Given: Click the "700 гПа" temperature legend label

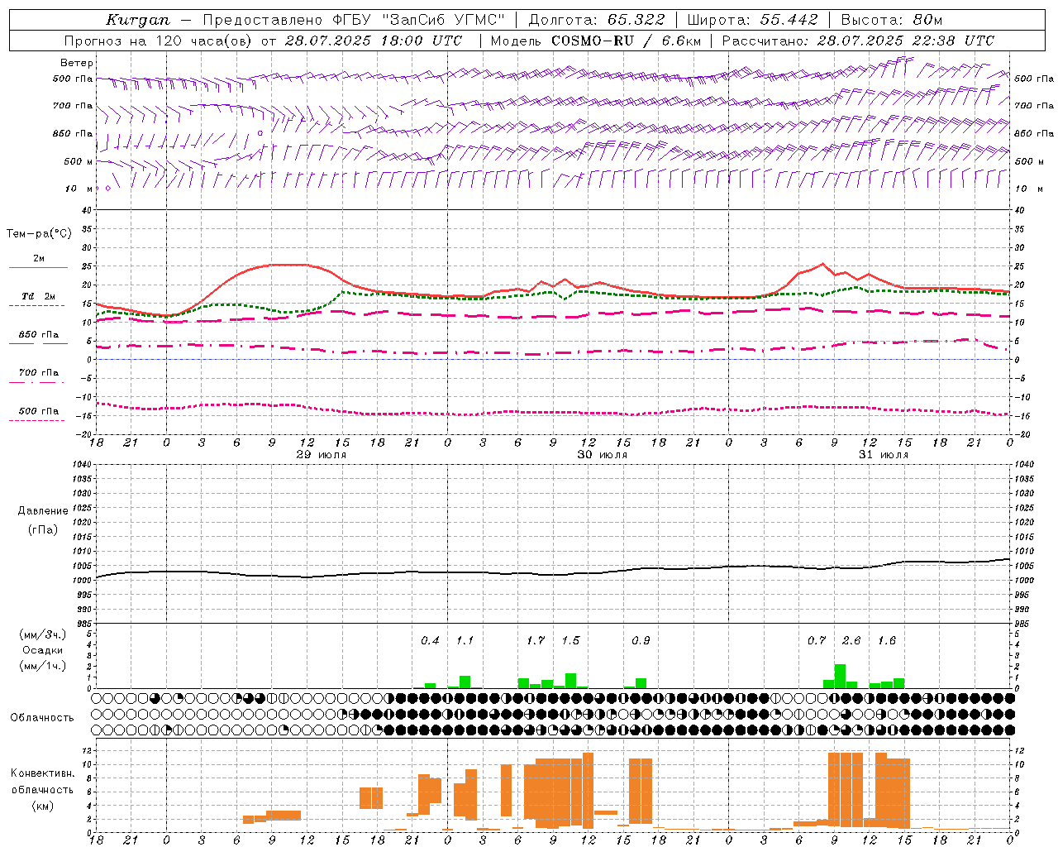Looking at the screenshot, I should point(39,372).
